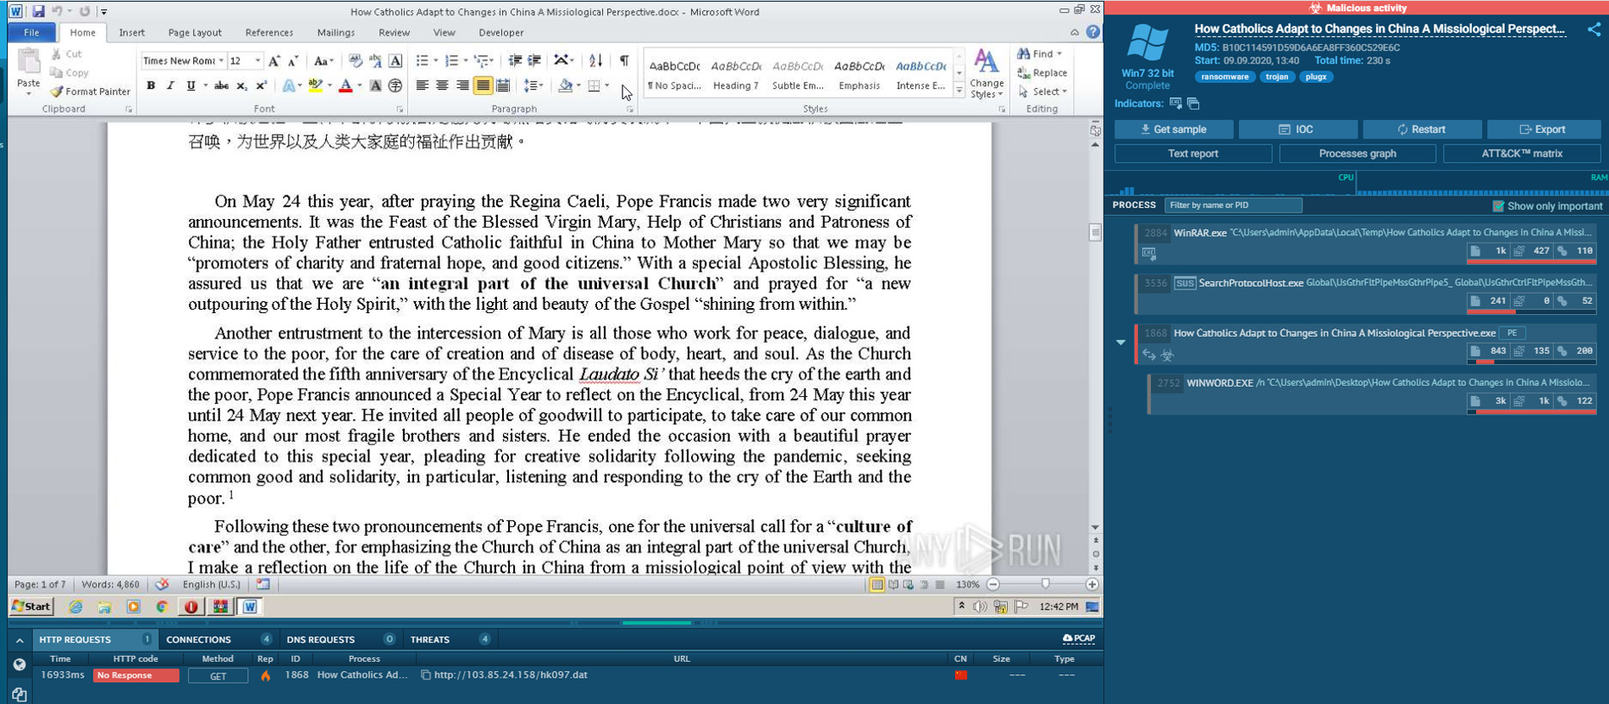The height and width of the screenshot is (704, 1609).
Task: Click the Internet Explorer taskbar icon
Action: tap(75, 607)
